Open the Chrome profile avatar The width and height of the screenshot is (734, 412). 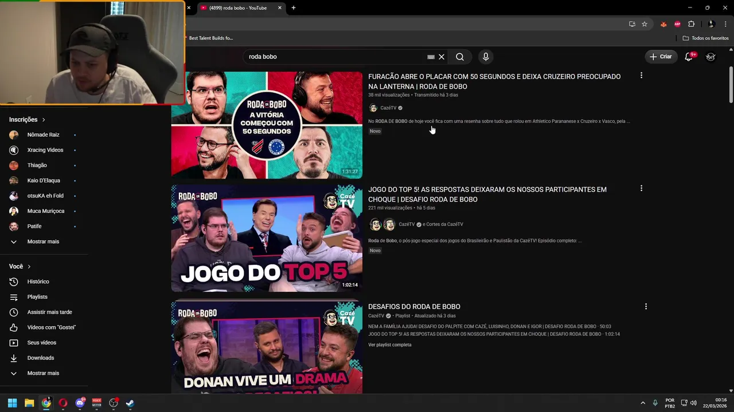[x=711, y=24]
